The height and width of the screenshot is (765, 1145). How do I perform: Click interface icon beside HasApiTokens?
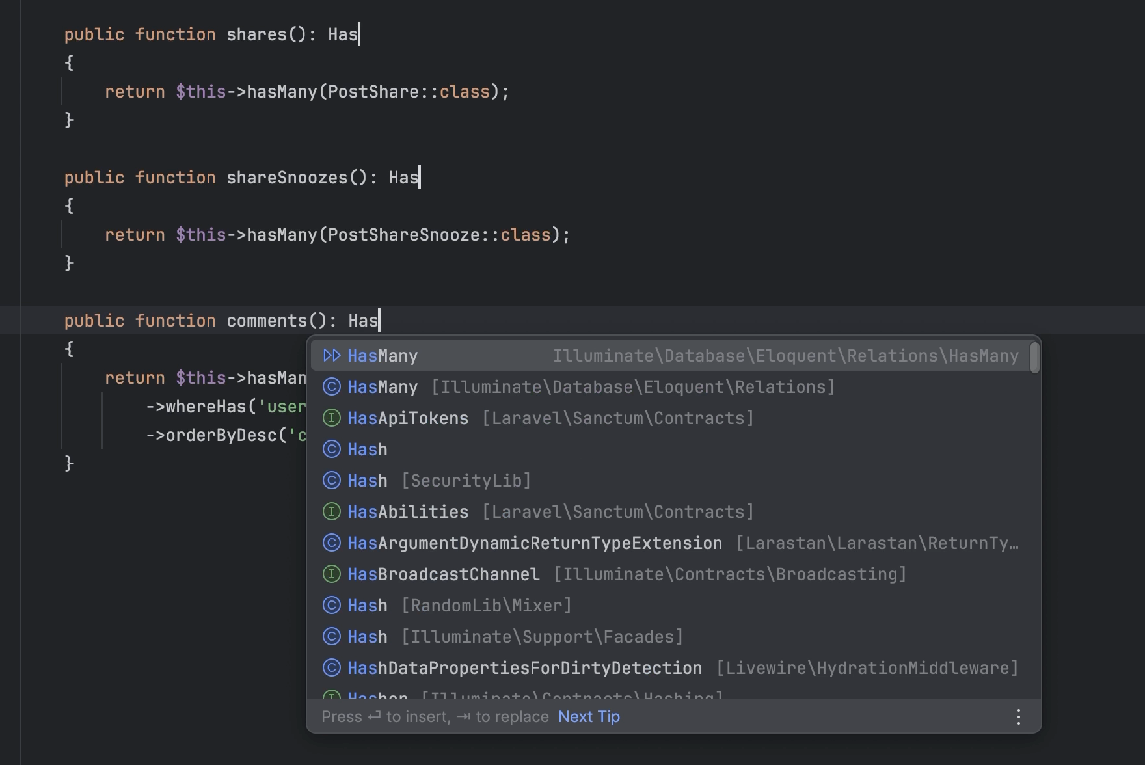pos(332,418)
